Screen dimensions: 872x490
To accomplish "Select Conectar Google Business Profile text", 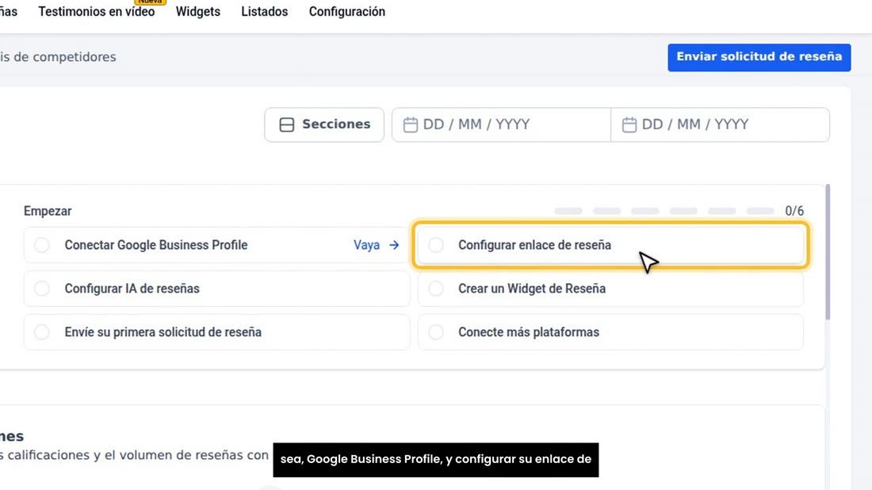I will coord(155,245).
